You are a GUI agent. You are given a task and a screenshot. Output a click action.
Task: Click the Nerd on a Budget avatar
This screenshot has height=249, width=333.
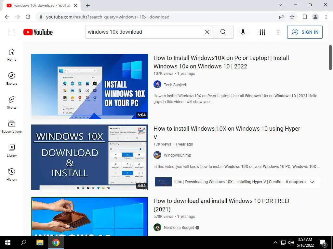pyautogui.click(x=157, y=227)
